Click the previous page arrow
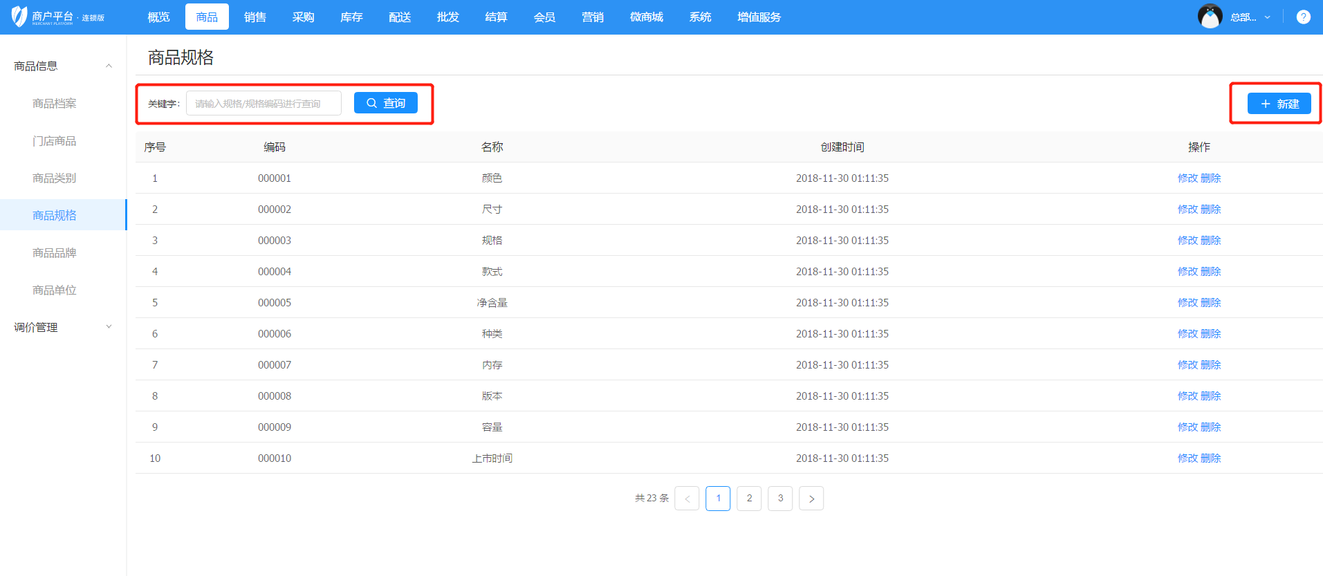This screenshot has height=576, width=1323. 687,499
